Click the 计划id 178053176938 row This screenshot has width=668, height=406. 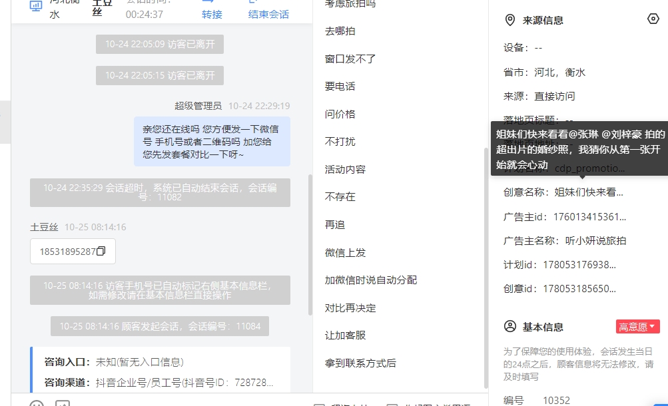coord(559,265)
